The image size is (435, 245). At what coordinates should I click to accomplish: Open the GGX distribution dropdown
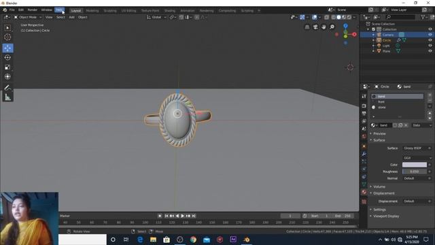pos(417,158)
